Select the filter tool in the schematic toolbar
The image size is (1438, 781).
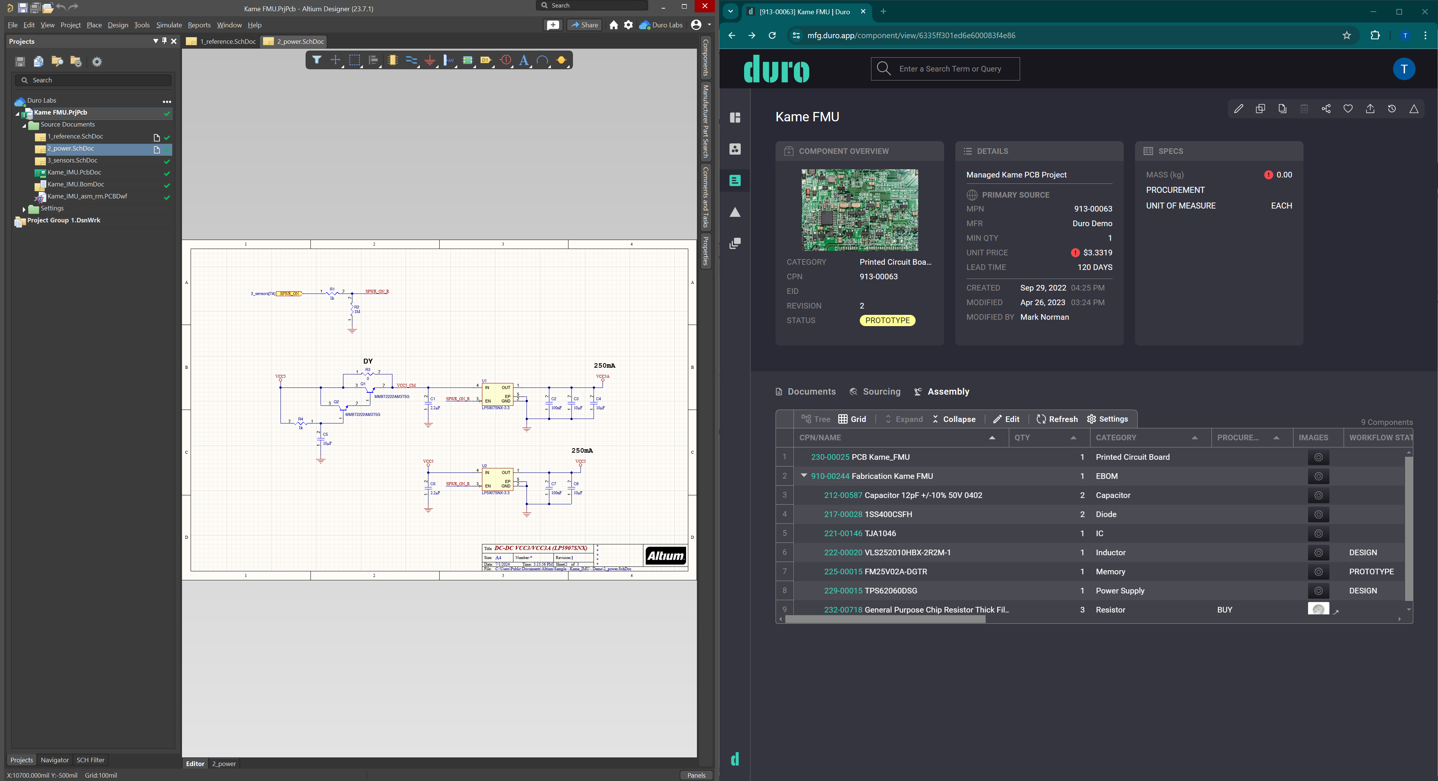[x=316, y=60]
